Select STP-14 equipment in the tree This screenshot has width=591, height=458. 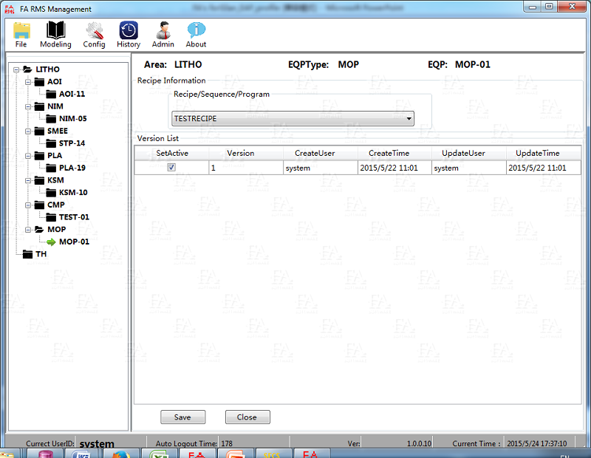(72, 143)
